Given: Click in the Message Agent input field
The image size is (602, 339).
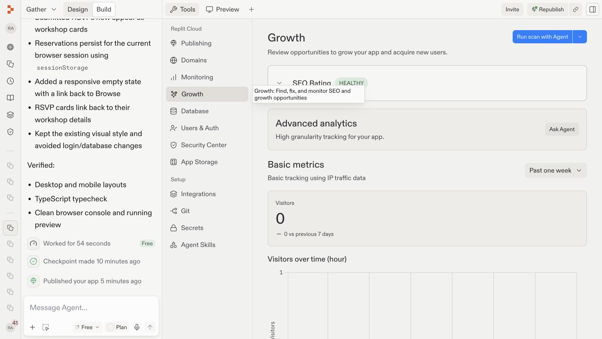Looking at the screenshot, I should pyautogui.click(x=91, y=308).
